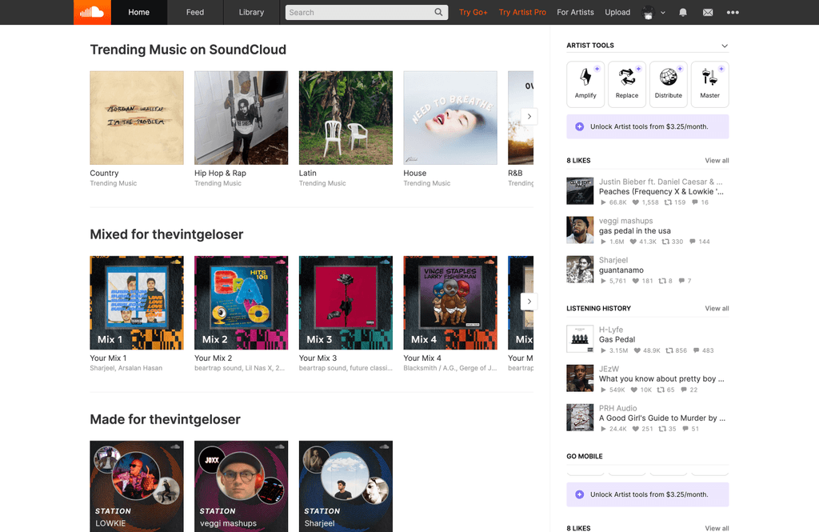Open the veggi mashups artist link in Likes
819x532 pixels.
coord(625,221)
